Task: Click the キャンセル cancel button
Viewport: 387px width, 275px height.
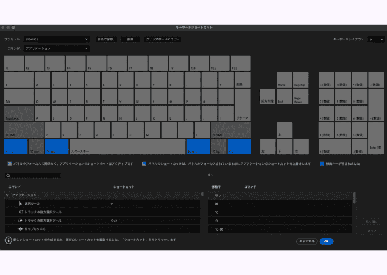Action: coord(306,241)
